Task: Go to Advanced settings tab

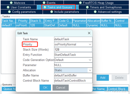Action: coord(108,12)
